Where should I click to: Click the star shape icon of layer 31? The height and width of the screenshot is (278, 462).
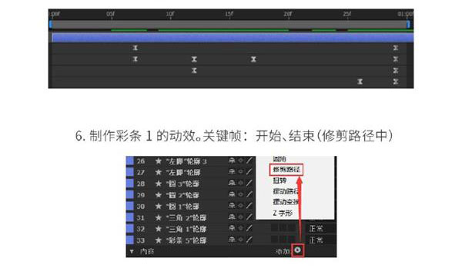click(x=159, y=218)
